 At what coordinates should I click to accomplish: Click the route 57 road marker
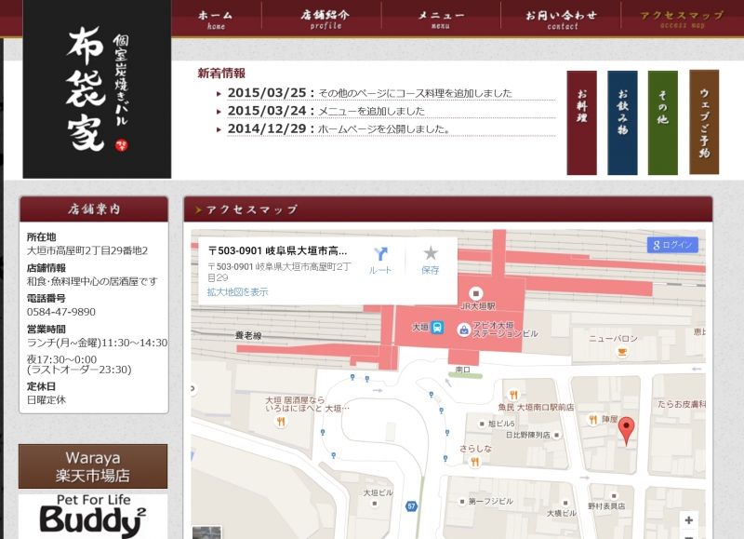(x=411, y=505)
